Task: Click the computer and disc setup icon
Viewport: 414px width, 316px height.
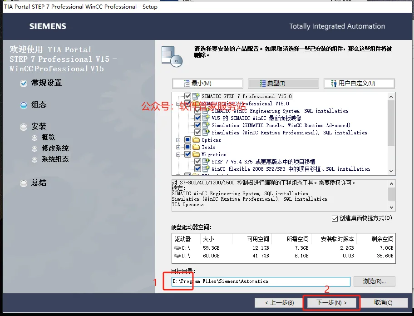Action: [x=172, y=56]
